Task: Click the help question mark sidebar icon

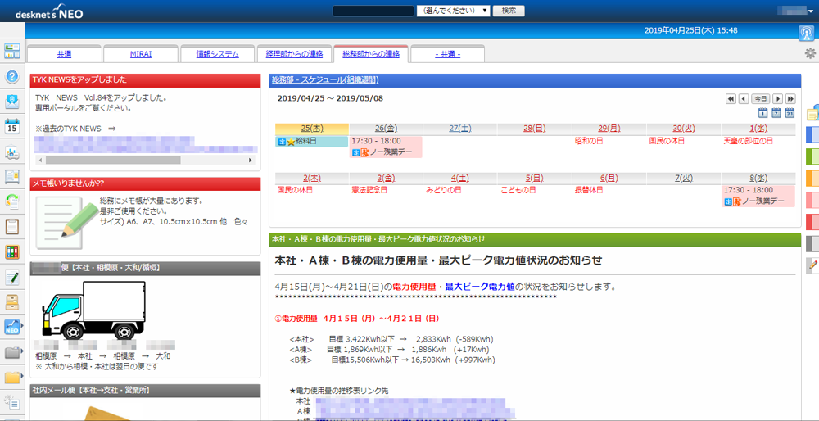Action: coord(12,76)
